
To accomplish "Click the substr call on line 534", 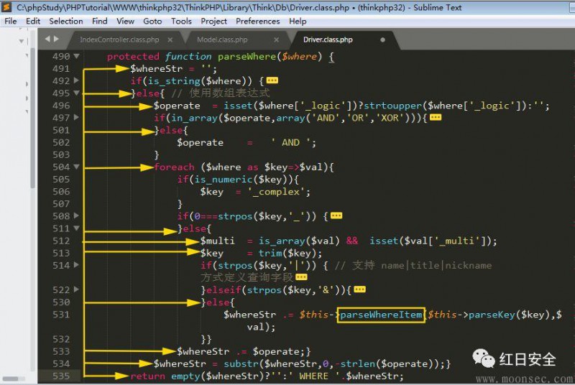I will tap(241, 363).
